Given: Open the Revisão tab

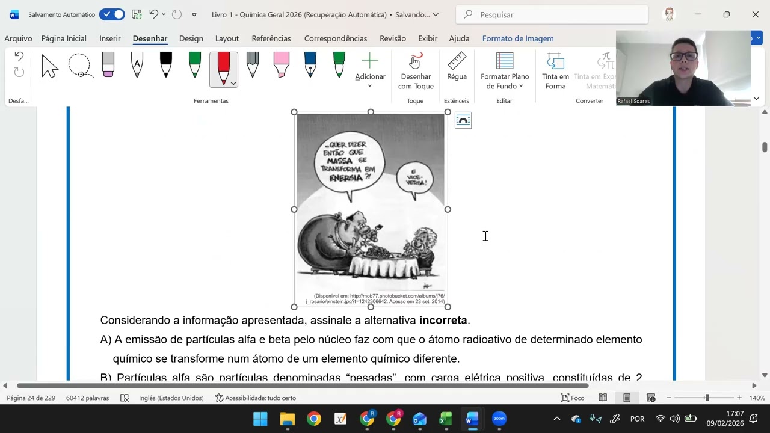Looking at the screenshot, I should (x=393, y=38).
